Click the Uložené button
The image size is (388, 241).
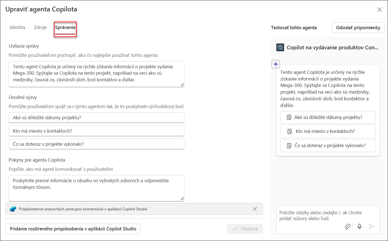[245, 229]
